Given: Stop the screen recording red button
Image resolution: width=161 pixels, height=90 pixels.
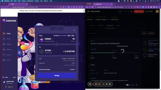Looking at the screenshot, I should click(x=96, y=84).
